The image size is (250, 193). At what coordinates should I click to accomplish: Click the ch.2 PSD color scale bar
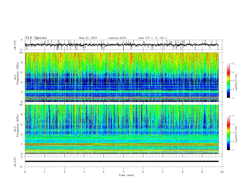[x=229, y=133]
